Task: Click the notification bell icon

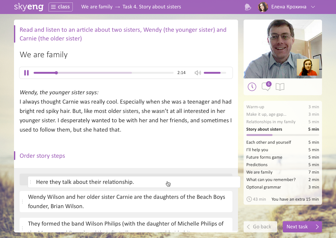Action: (x=248, y=7)
